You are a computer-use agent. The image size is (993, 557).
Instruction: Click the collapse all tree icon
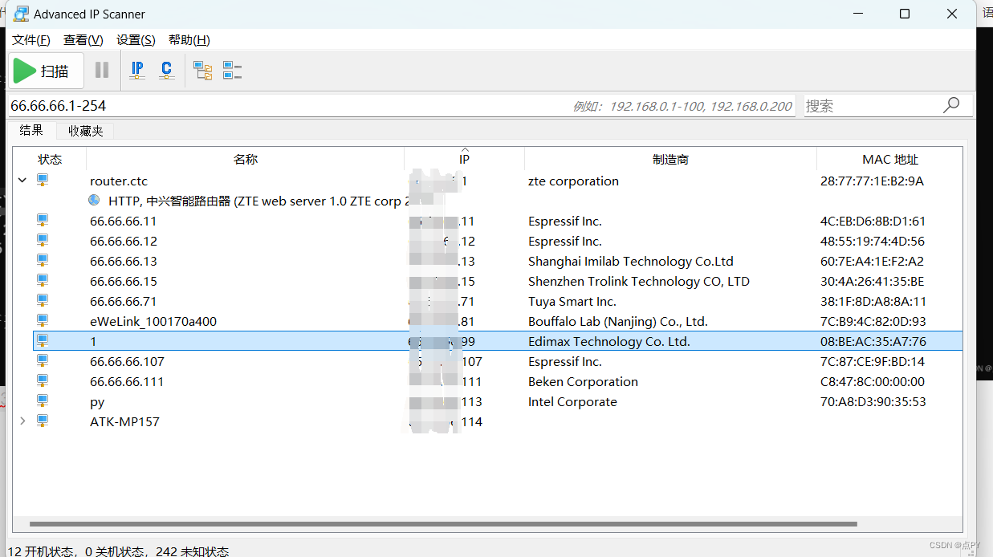tap(232, 71)
